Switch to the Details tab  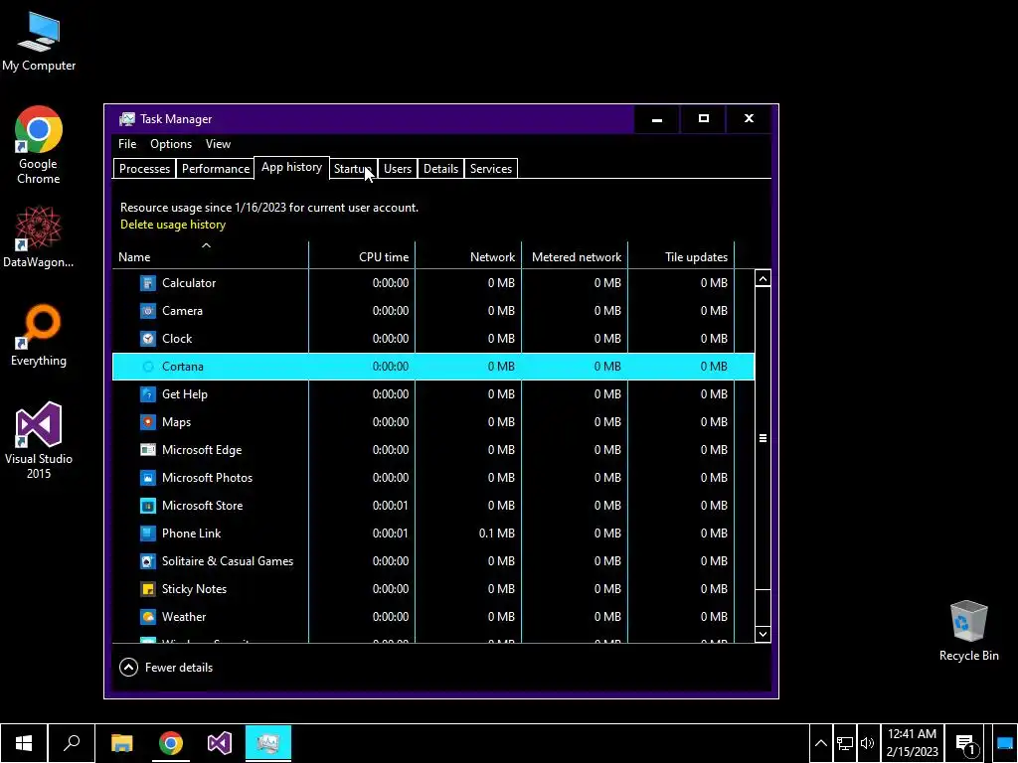[x=440, y=169]
